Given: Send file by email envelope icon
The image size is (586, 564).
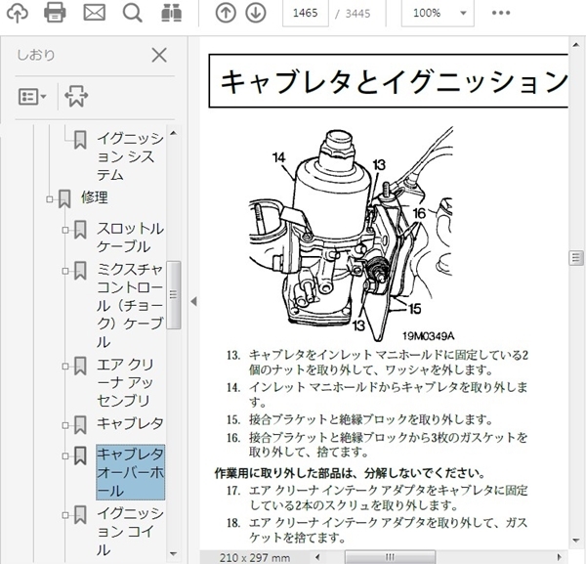Looking at the screenshot, I should pyautogui.click(x=94, y=13).
